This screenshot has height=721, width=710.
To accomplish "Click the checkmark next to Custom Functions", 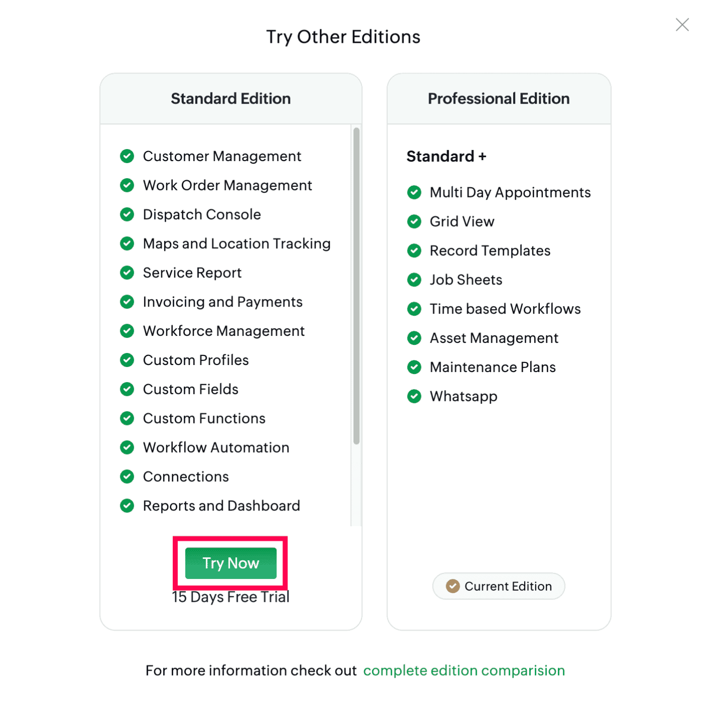I will [x=127, y=418].
